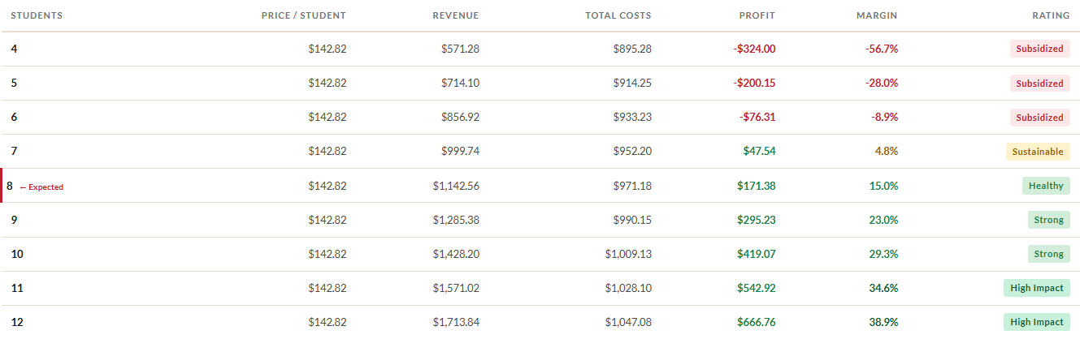
Task: Click the Price / Student column header
Action: click(303, 15)
